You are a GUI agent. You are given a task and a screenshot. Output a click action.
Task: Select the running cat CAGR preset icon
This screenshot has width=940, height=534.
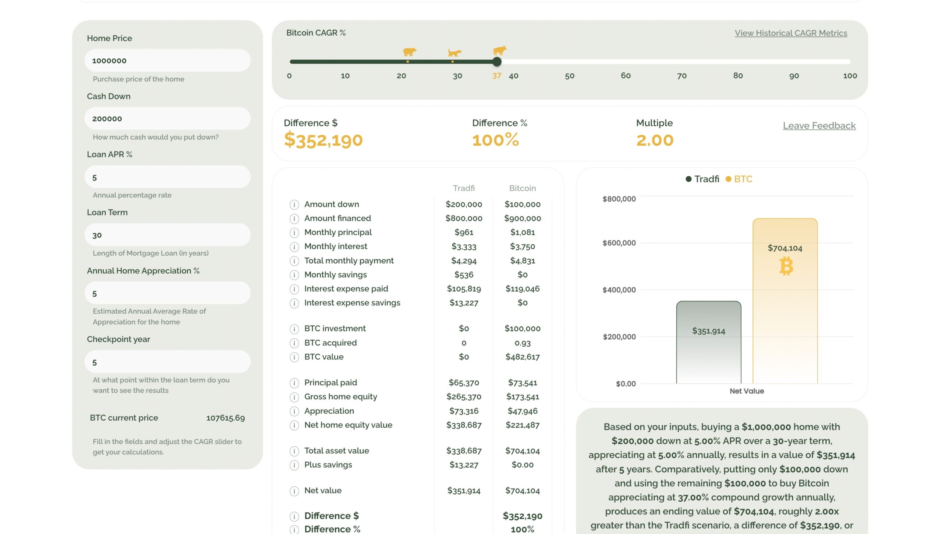click(x=454, y=52)
